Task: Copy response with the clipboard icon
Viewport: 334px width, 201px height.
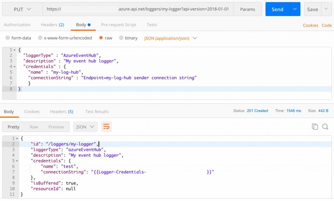Action: [315, 126]
